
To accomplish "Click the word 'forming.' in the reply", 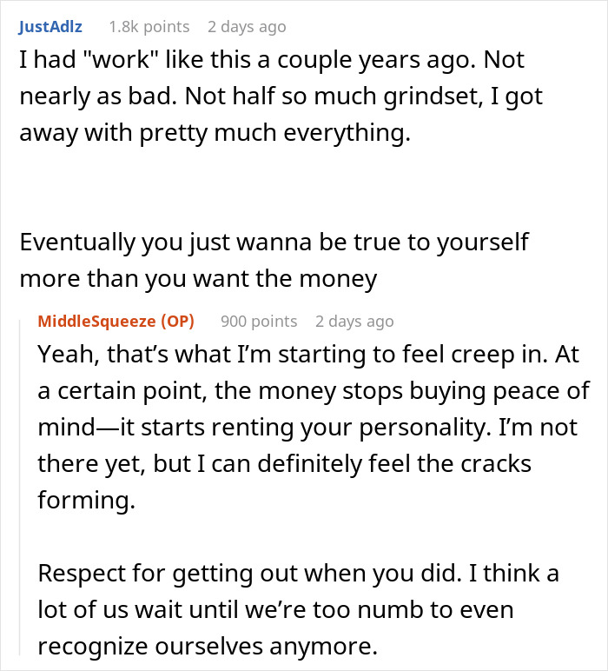I will [x=76, y=501].
